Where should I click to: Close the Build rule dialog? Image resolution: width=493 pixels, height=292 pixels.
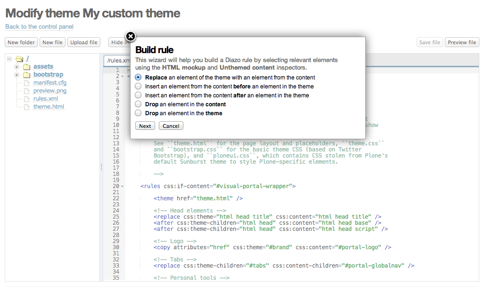click(x=131, y=36)
